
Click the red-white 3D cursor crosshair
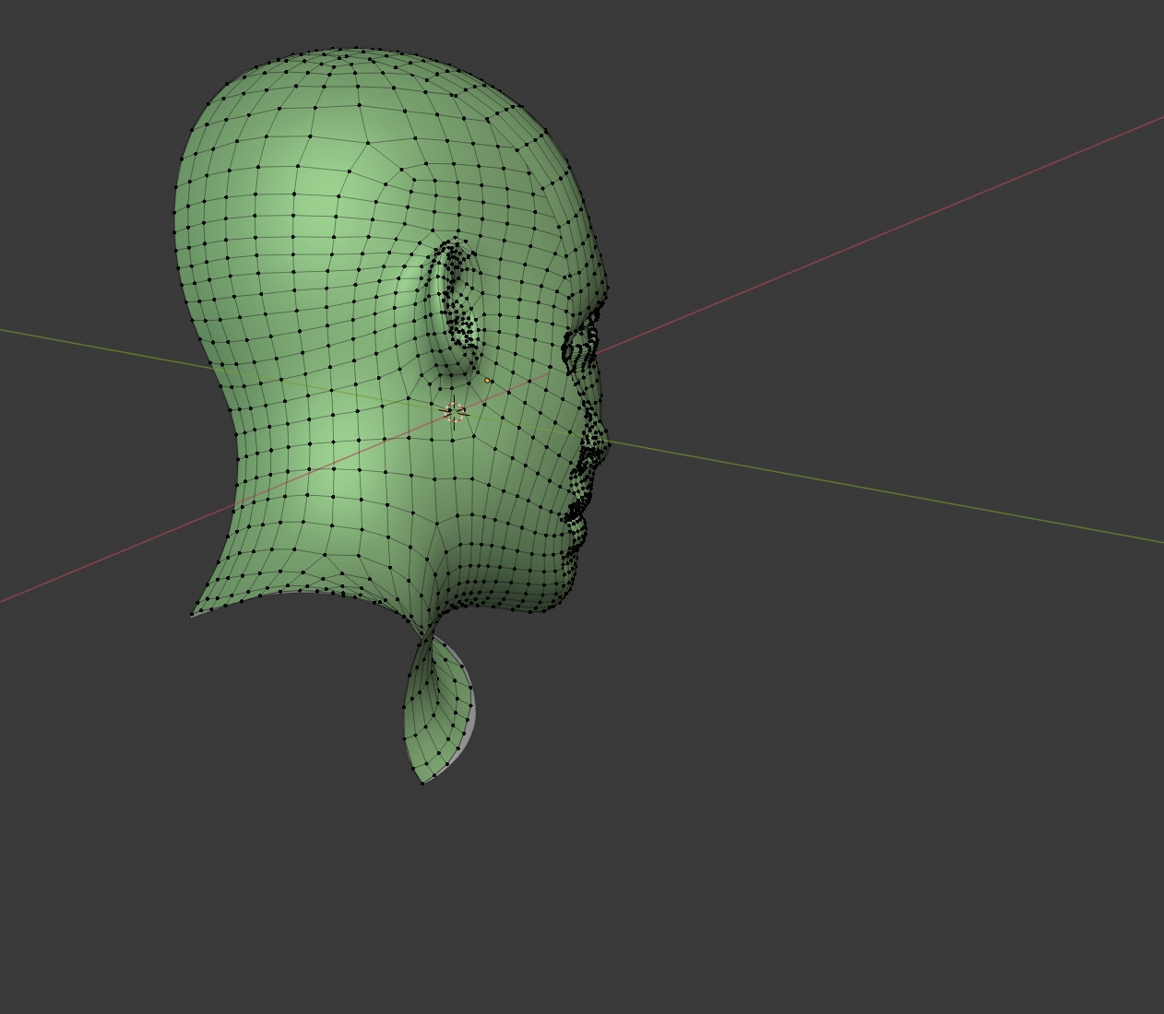point(455,412)
